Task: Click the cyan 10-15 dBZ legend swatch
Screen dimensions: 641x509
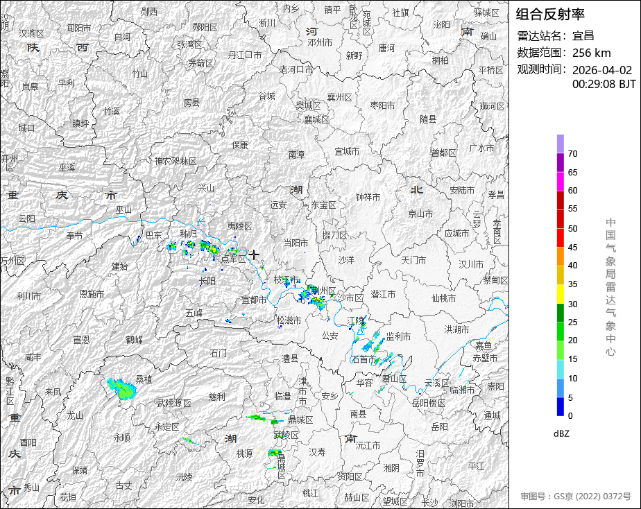Action: [x=560, y=369]
